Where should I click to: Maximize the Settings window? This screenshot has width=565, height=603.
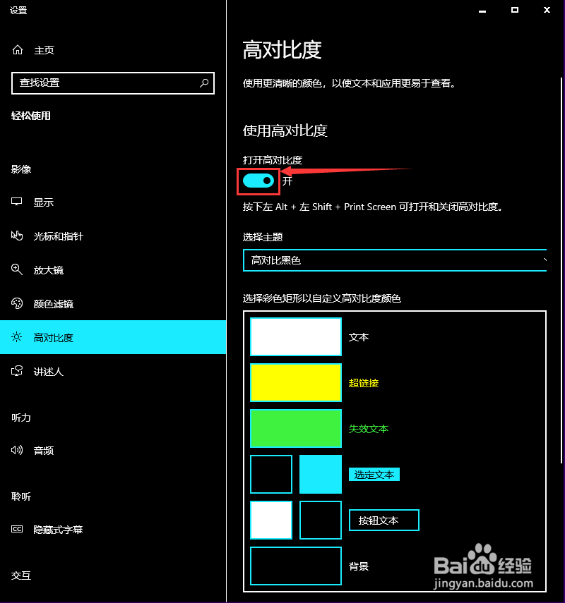tap(515, 11)
